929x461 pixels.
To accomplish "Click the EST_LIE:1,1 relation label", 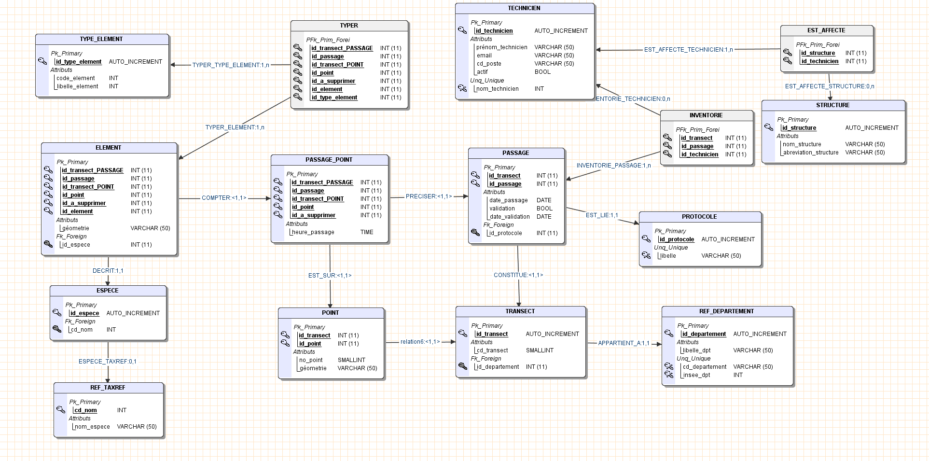I will click(x=602, y=215).
